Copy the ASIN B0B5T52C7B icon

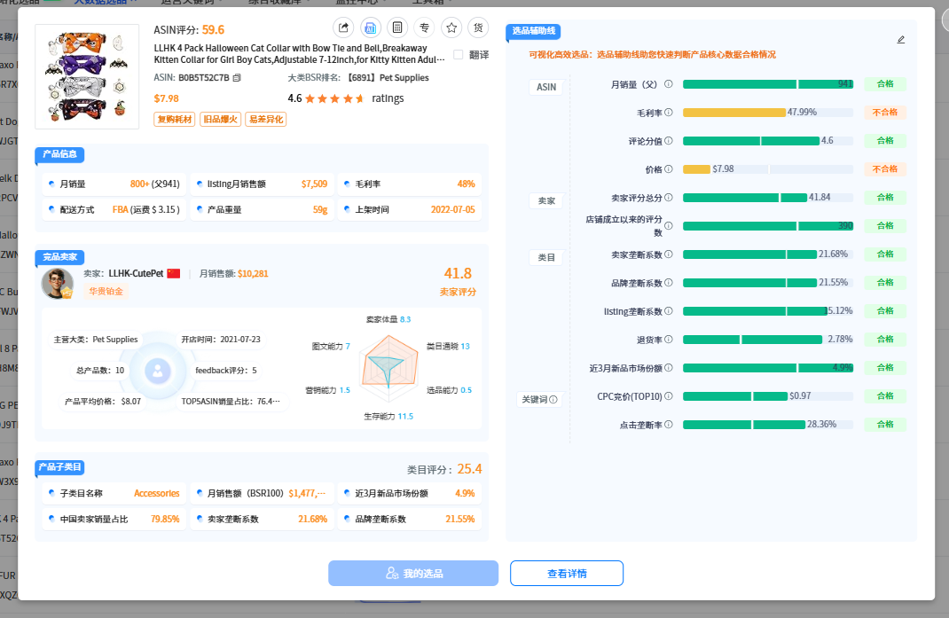238,77
